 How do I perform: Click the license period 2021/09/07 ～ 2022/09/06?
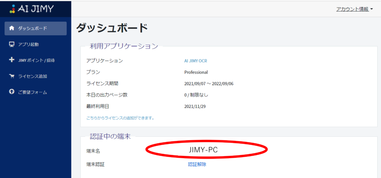pyautogui.click(x=209, y=84)
